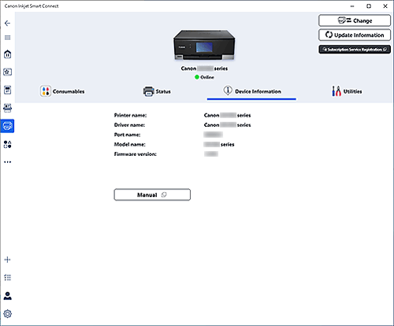Minimize the Canon Inkjet Smart Connect window
The height and width of the screenshot is (326, 394).
[352, 6]
